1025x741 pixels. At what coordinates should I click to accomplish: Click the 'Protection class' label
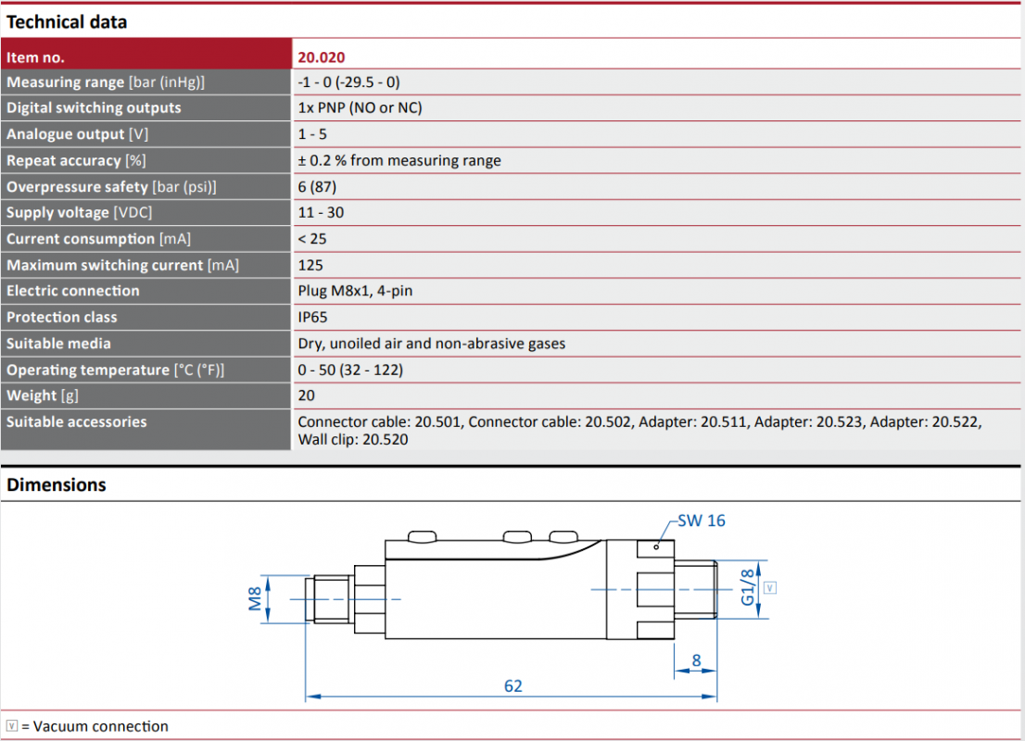click(x=62, y=317)
